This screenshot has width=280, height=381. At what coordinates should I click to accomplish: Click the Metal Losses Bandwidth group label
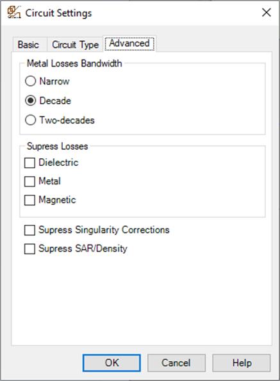(x=74, y=63)
